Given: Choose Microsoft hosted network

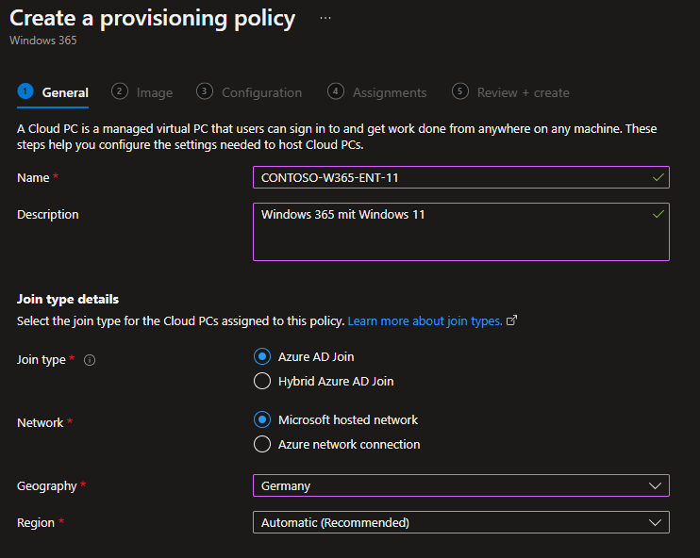Looking at the screenshot, I should tap(262, 419).
